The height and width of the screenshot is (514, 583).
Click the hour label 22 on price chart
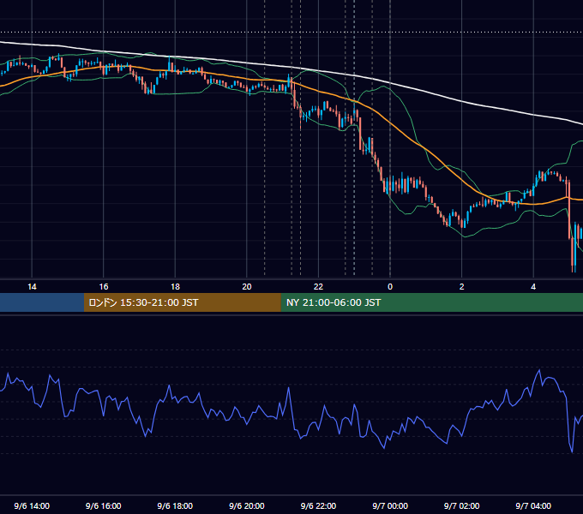pyautogui.click(x=318, y=287)
